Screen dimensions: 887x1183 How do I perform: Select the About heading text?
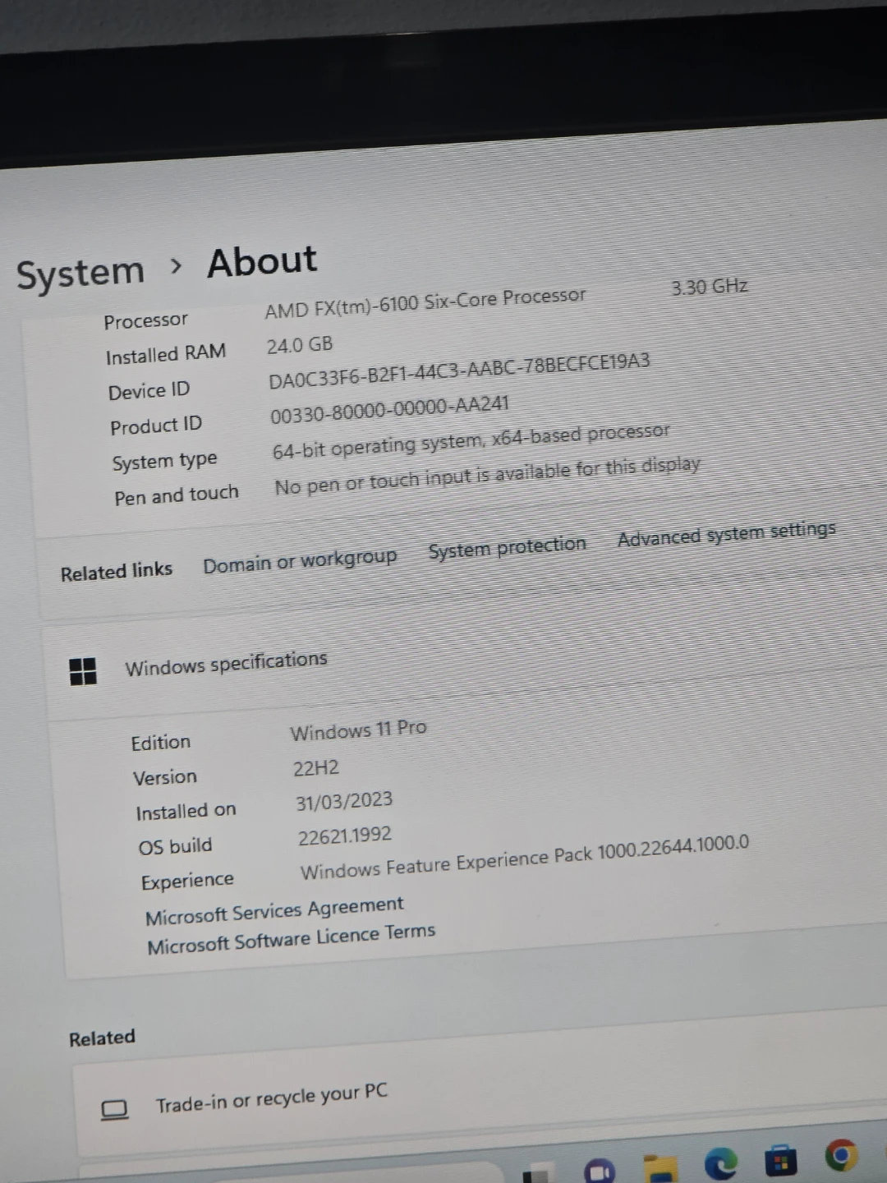(262, 262)
